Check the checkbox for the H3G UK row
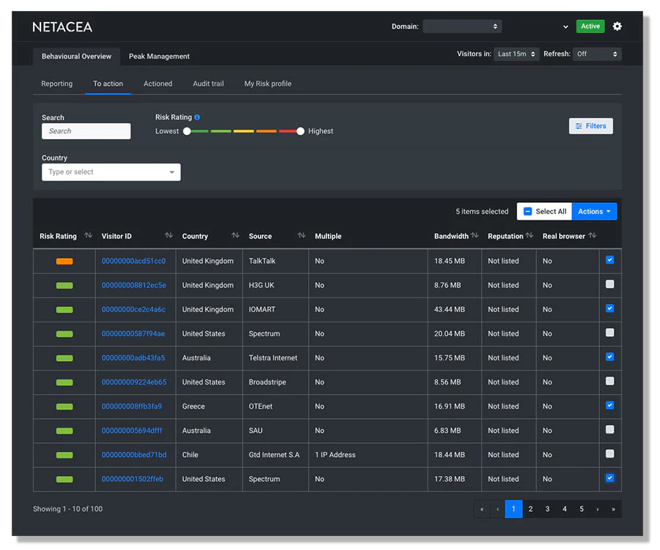The width and height of the screenshot is (660, 550). click(609, 284)
